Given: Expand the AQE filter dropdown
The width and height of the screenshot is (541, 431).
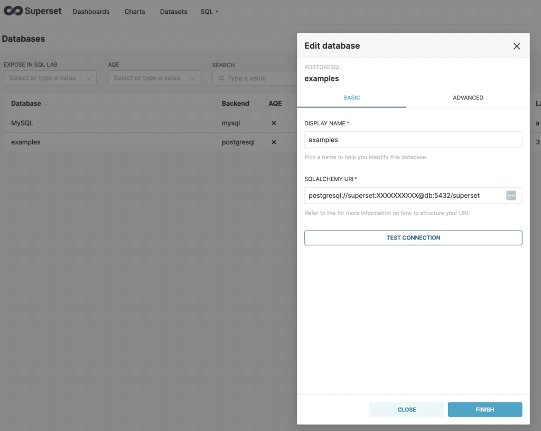Looking at the screenshot, I should pos(154,78).
